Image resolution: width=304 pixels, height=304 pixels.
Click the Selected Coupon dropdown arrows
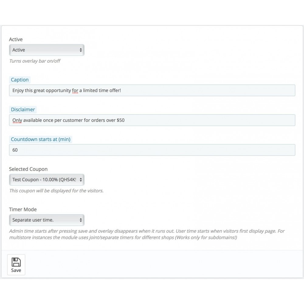coord(81,180)
